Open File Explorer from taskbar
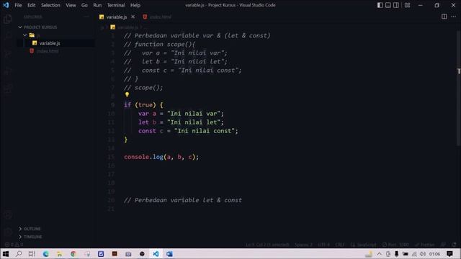This screenshot has width=461, height=259. click(x=59, y=254)
